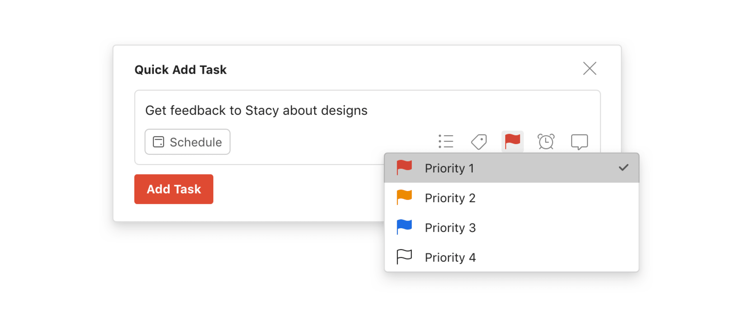Pick Priority 3 from the dropdown

pyautogui.click(x=512, y=227)
